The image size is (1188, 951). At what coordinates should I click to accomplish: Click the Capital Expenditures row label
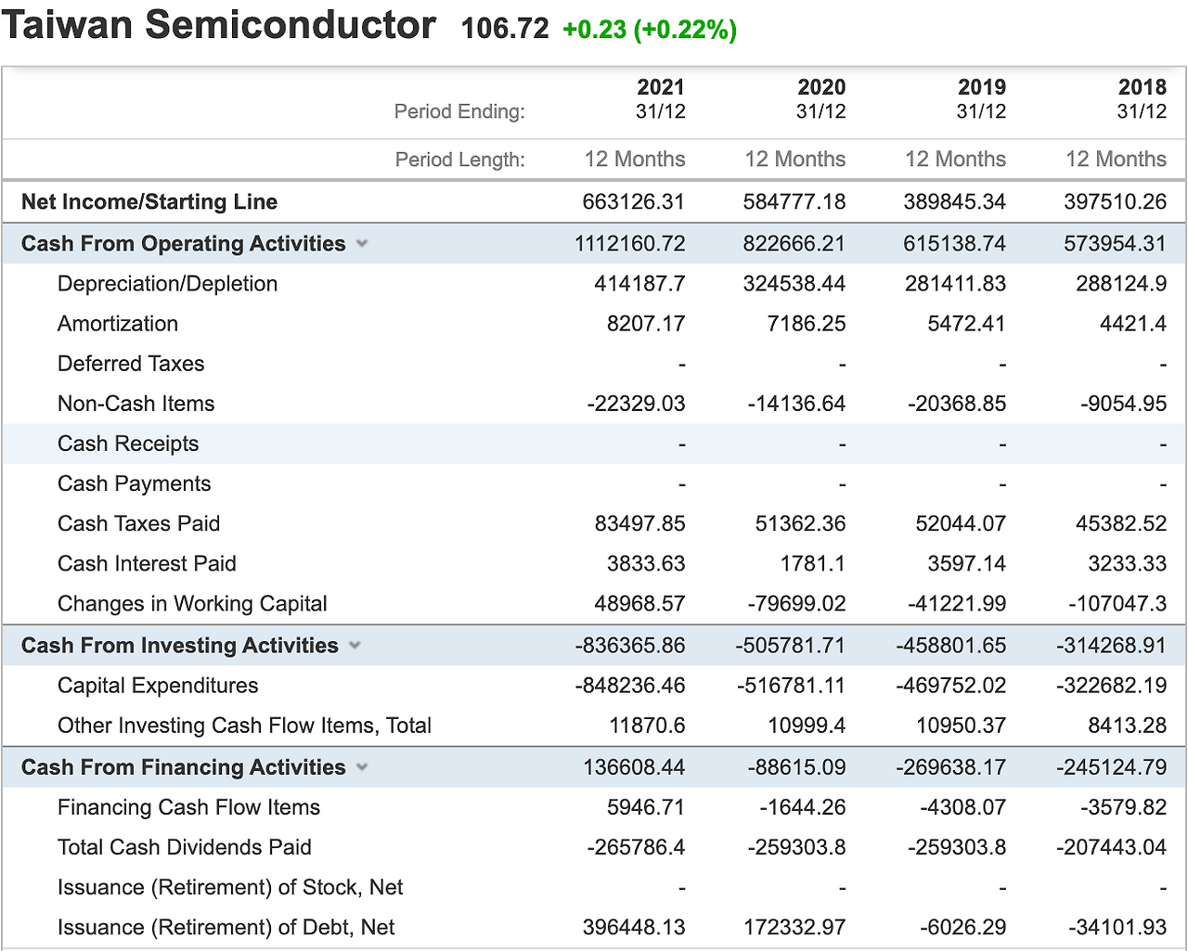coord(158,686)
